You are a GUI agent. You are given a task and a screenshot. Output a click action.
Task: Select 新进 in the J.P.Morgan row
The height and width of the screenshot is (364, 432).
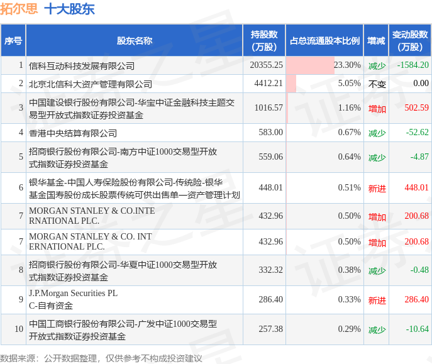tap(377, 301)
